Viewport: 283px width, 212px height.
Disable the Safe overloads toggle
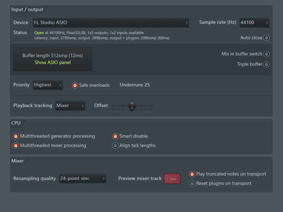coord(75,85)
